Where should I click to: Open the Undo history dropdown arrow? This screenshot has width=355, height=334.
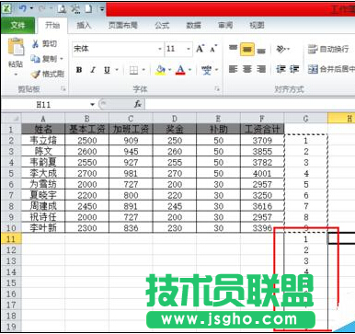point(31,8)
